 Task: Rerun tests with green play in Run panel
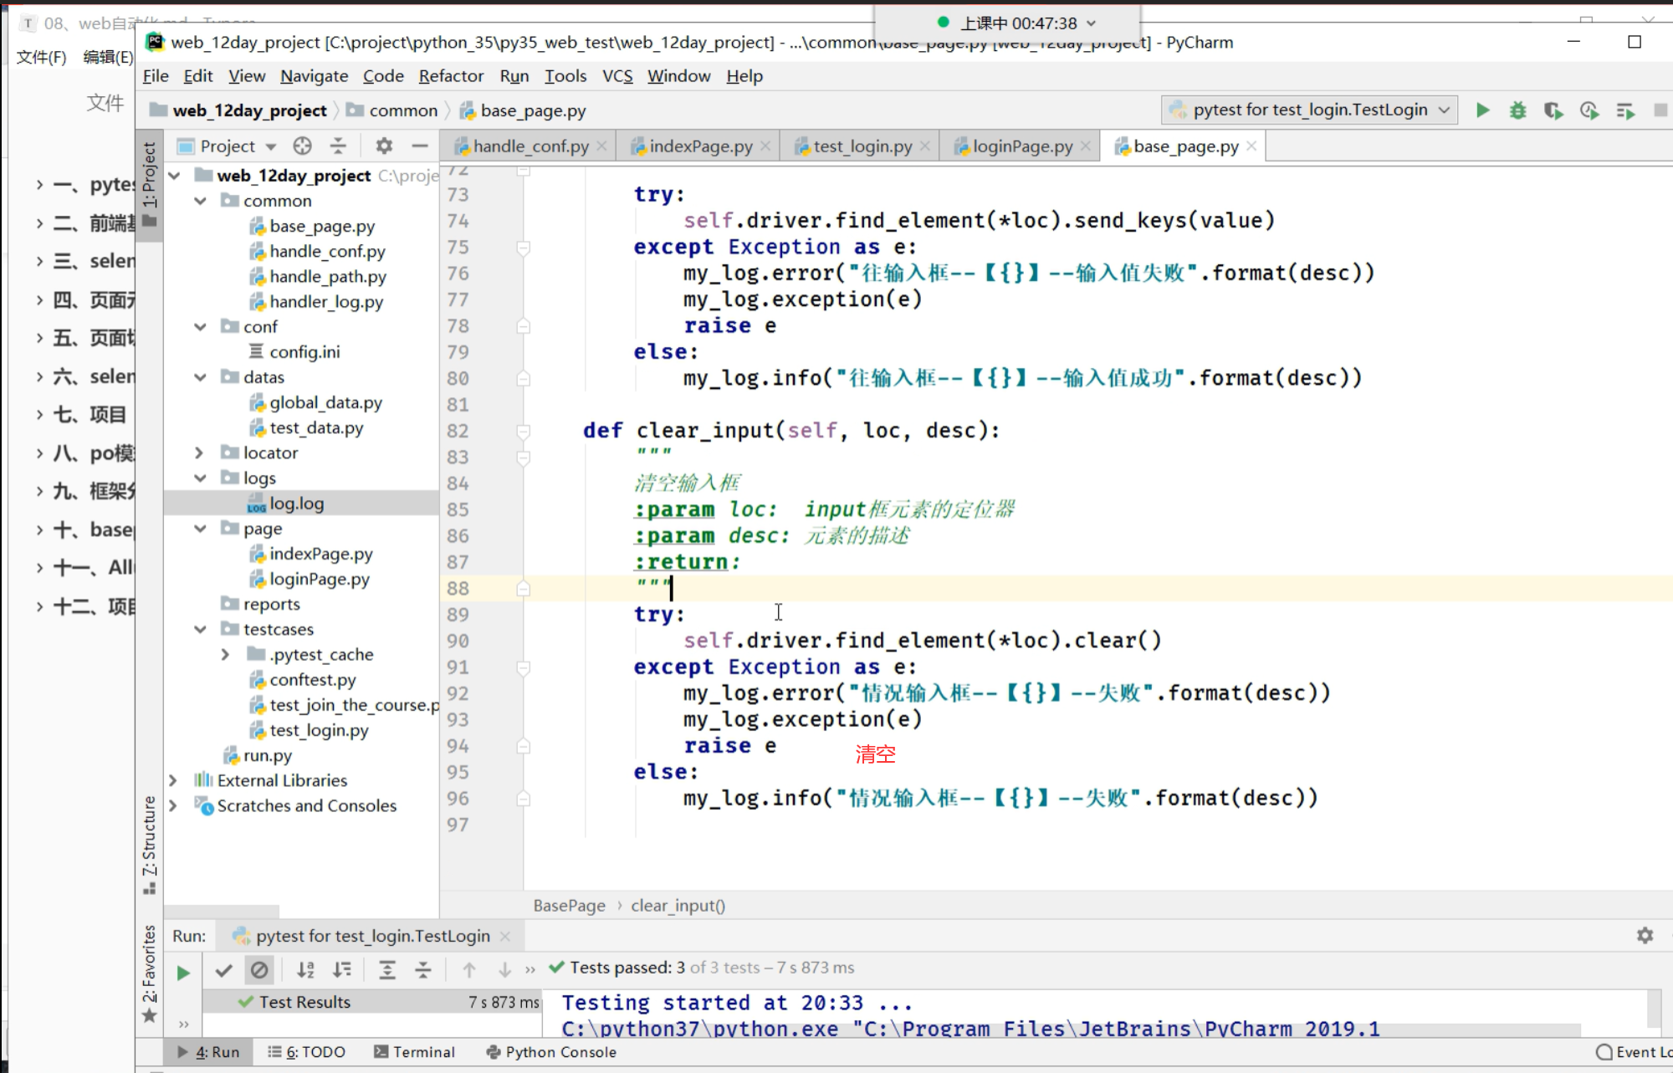point(183,973)
